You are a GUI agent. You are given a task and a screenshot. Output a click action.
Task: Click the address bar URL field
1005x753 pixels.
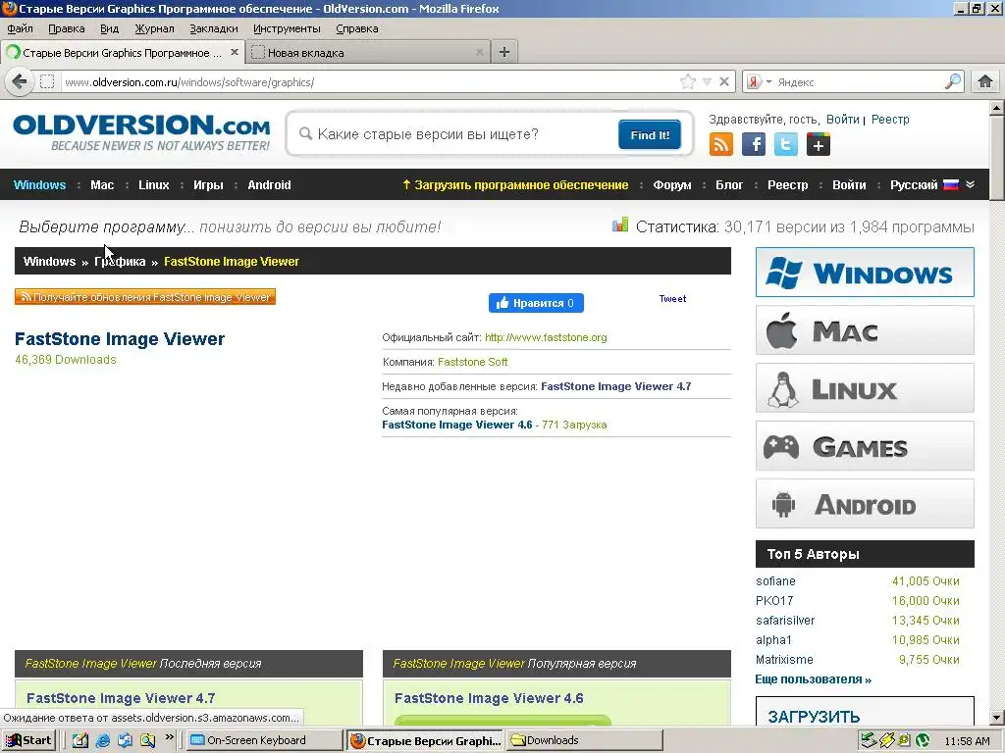[369, 82]
